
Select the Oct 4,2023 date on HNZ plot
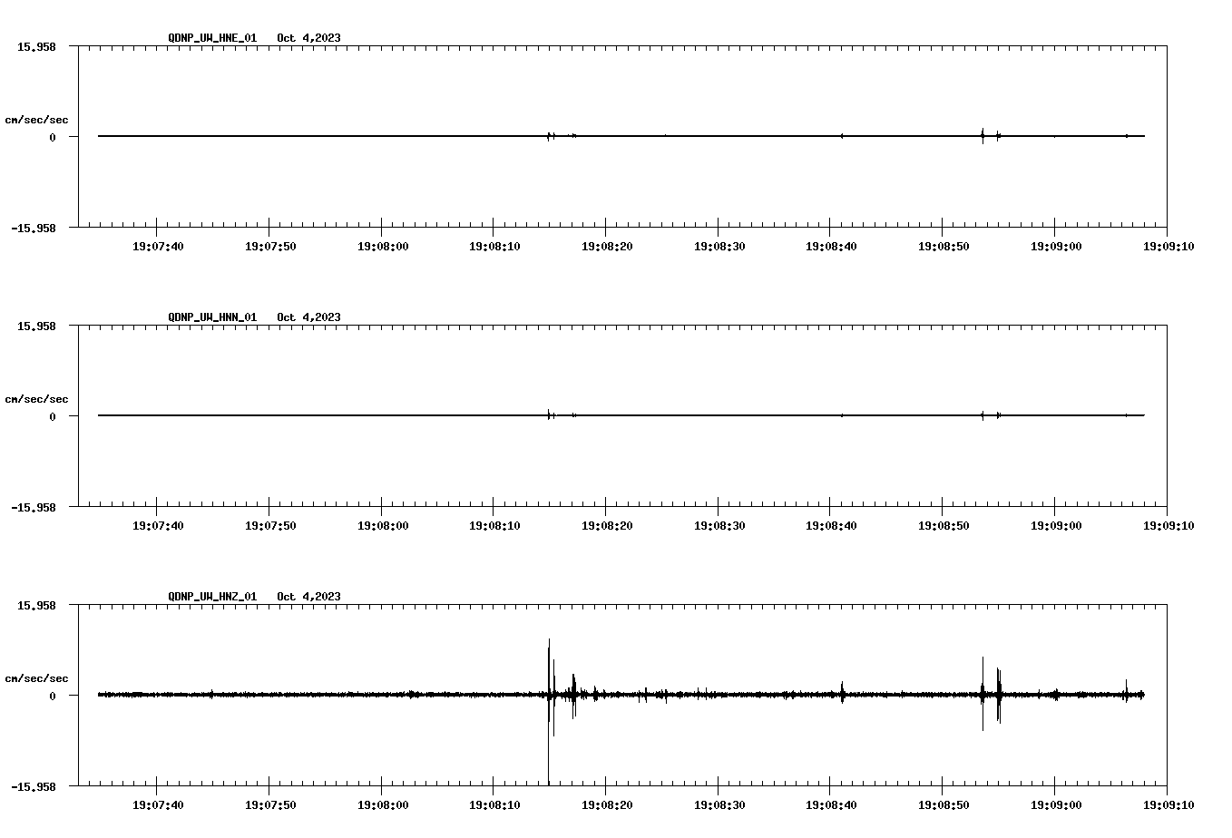(309, 597)
